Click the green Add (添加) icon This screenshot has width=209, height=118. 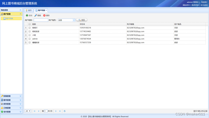click(27, 15)
